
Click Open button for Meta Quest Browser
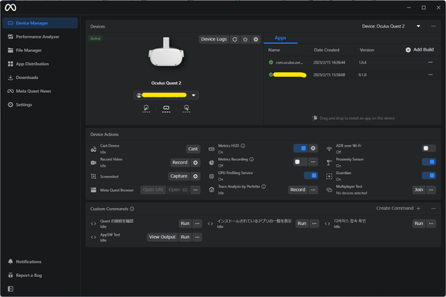[178, 190]
